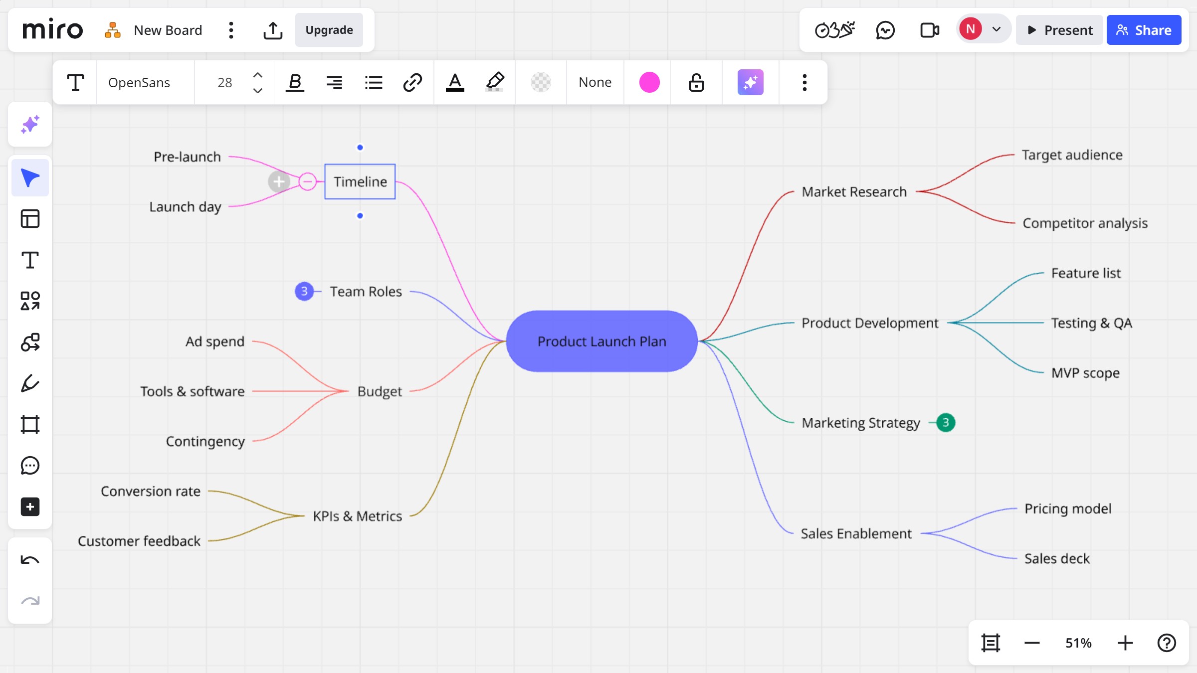This screenshot has height=673, width=1197.
Task: Open the board three-dot menu
Action: (231, 30)
